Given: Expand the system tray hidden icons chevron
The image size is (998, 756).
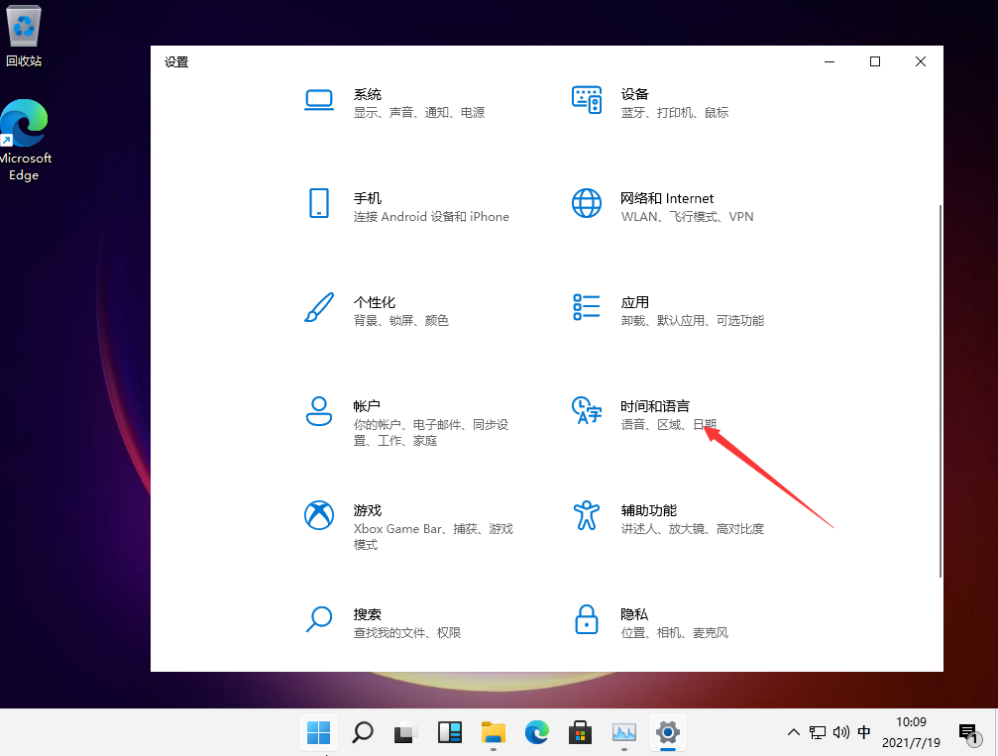Looking at the screenshot, I should click(793, 733).
